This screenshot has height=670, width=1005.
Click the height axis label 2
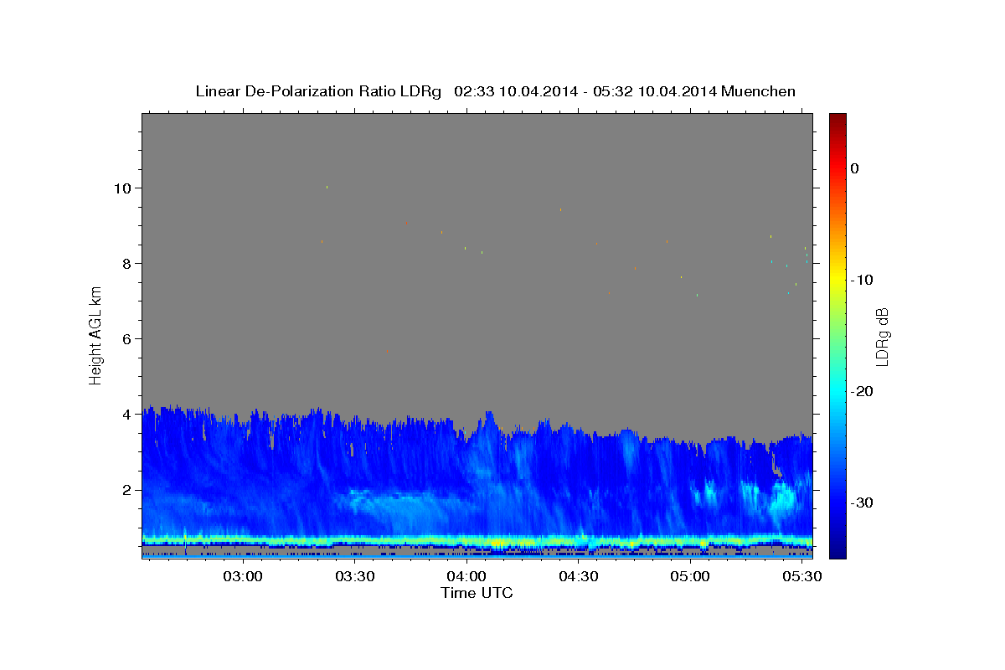point(128,489)
